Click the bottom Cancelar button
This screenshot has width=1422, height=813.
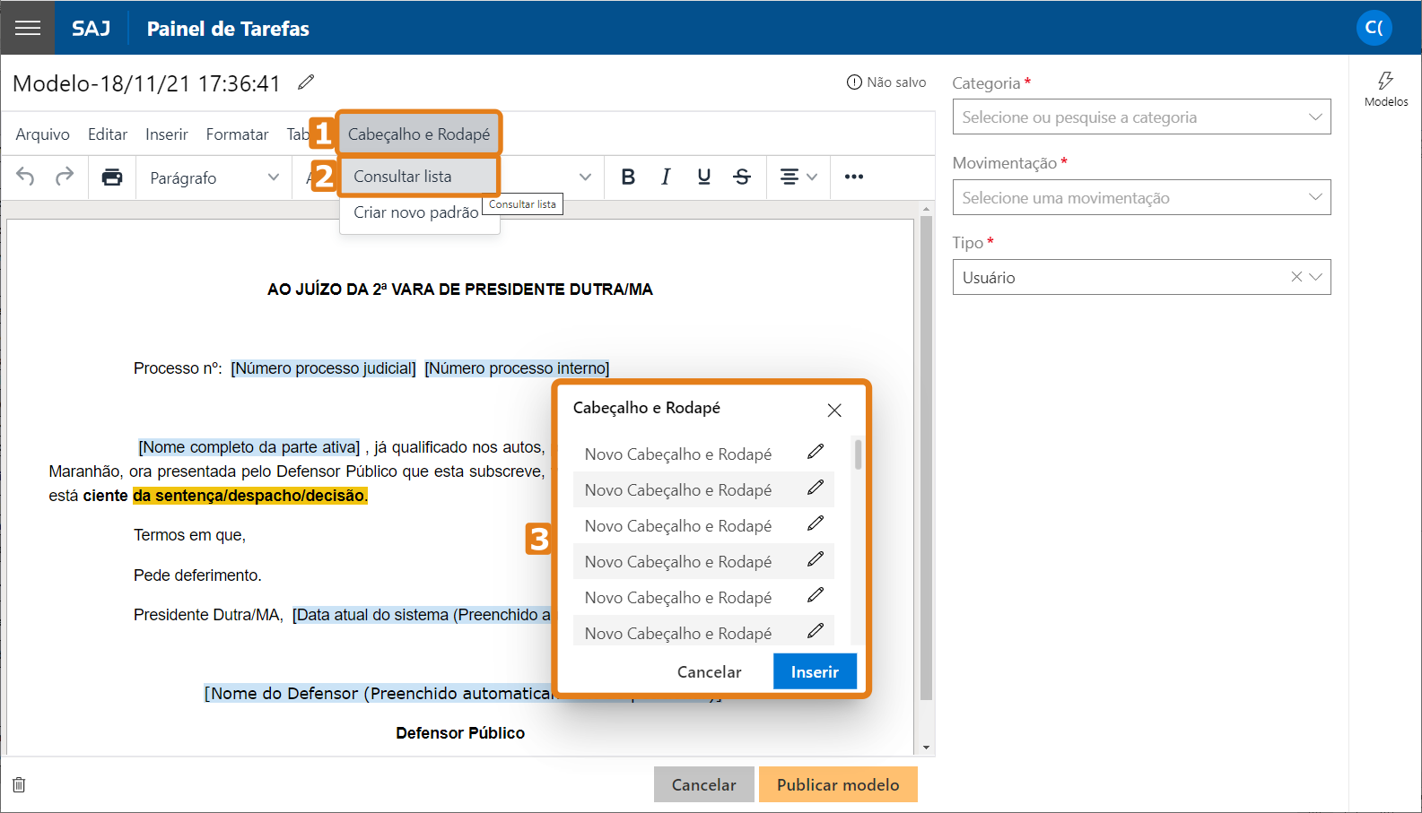(x=703, y=784)
